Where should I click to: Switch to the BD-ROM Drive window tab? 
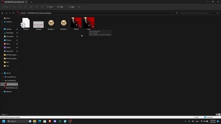(x=14, y=2)
